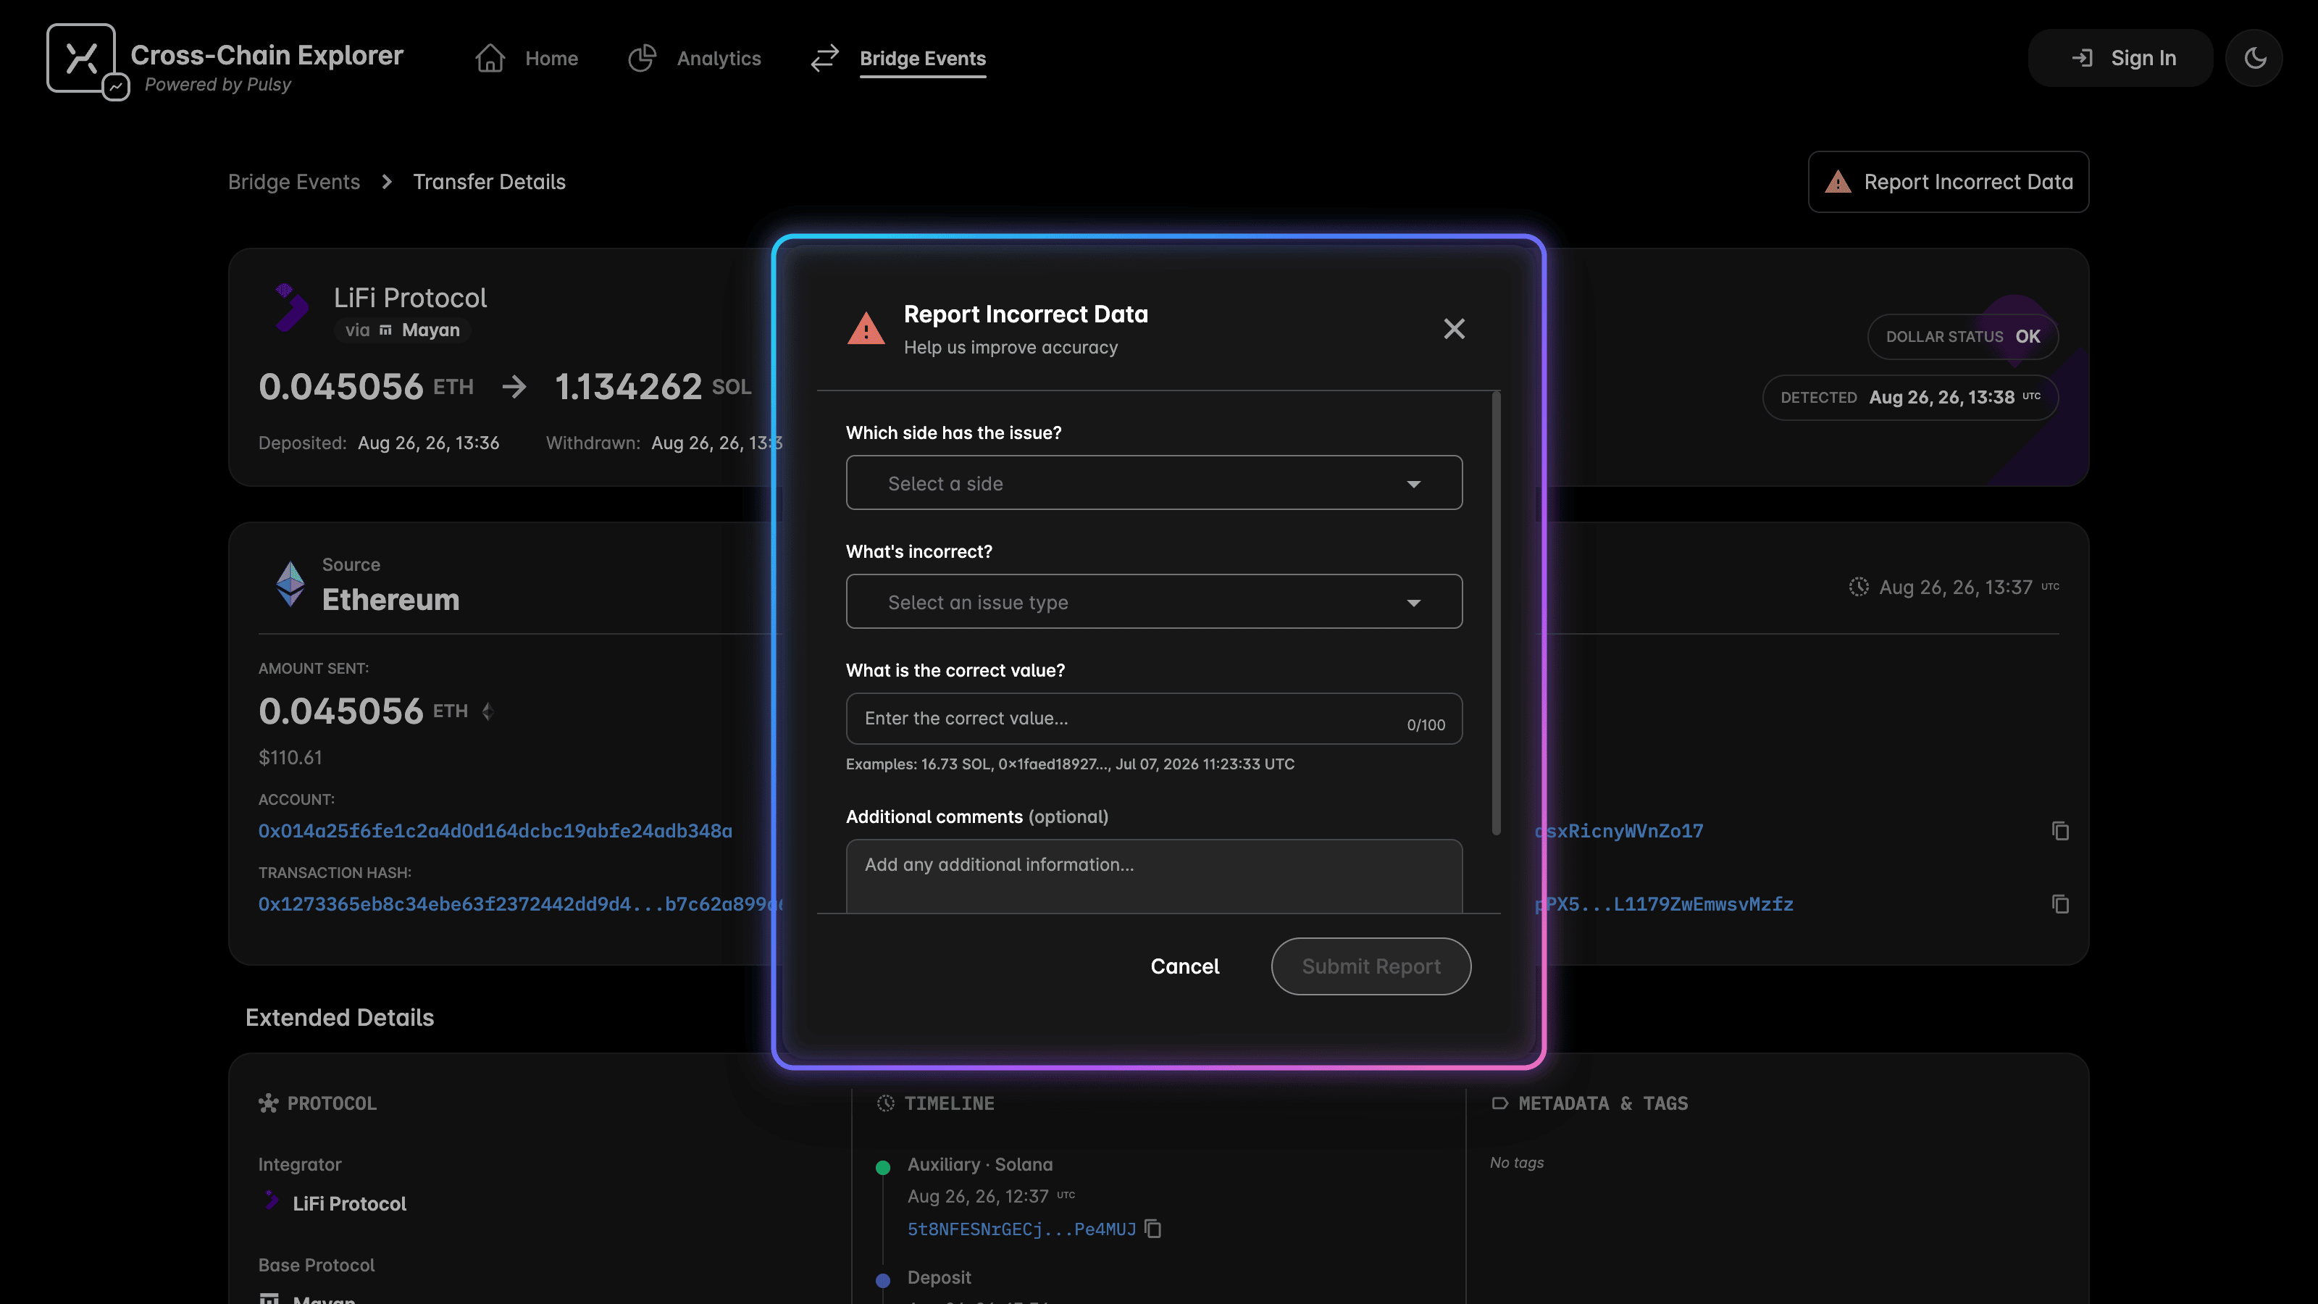
Task: Click Cancel in the dialog
Action: click(1185, 966)
